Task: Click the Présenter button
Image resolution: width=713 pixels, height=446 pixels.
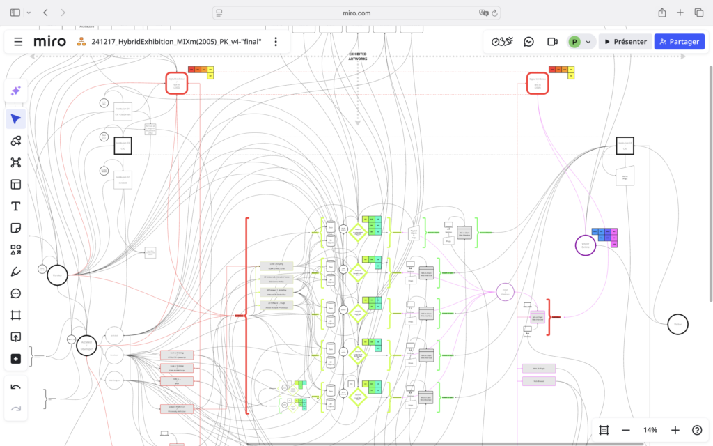Action: pos(625,42)
